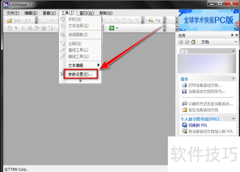Click the gray undo/back curved arrow icon

[x=158, y=20]
